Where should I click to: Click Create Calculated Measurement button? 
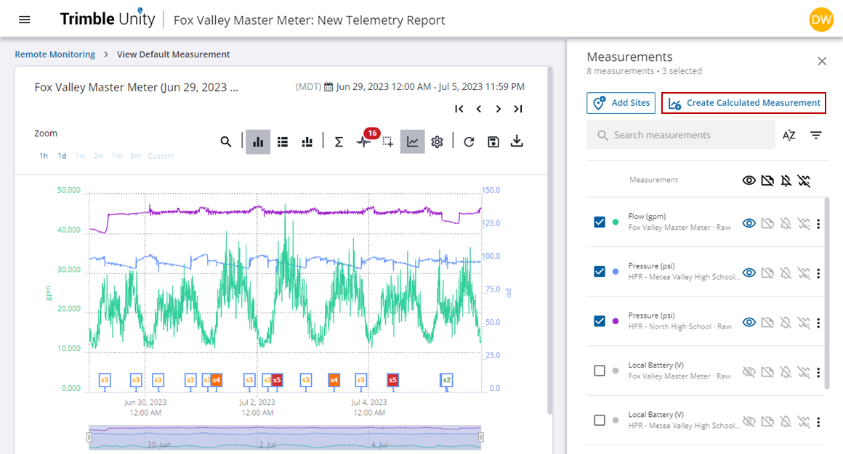click(x=743, y=102)
